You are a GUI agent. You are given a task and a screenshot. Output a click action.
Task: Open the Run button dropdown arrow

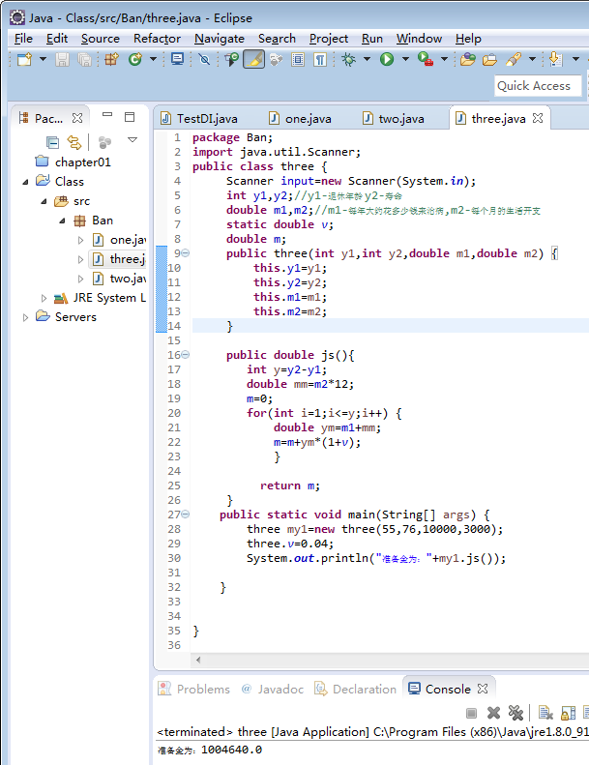(403, 60)
